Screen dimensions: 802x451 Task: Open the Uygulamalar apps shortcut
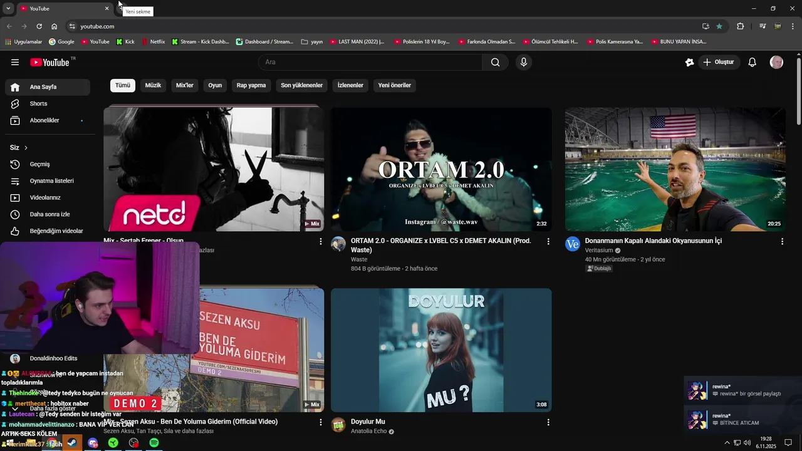tap(23, 42)
